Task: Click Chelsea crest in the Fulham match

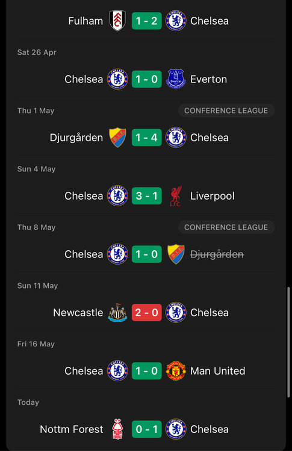Action: point(176,20)
